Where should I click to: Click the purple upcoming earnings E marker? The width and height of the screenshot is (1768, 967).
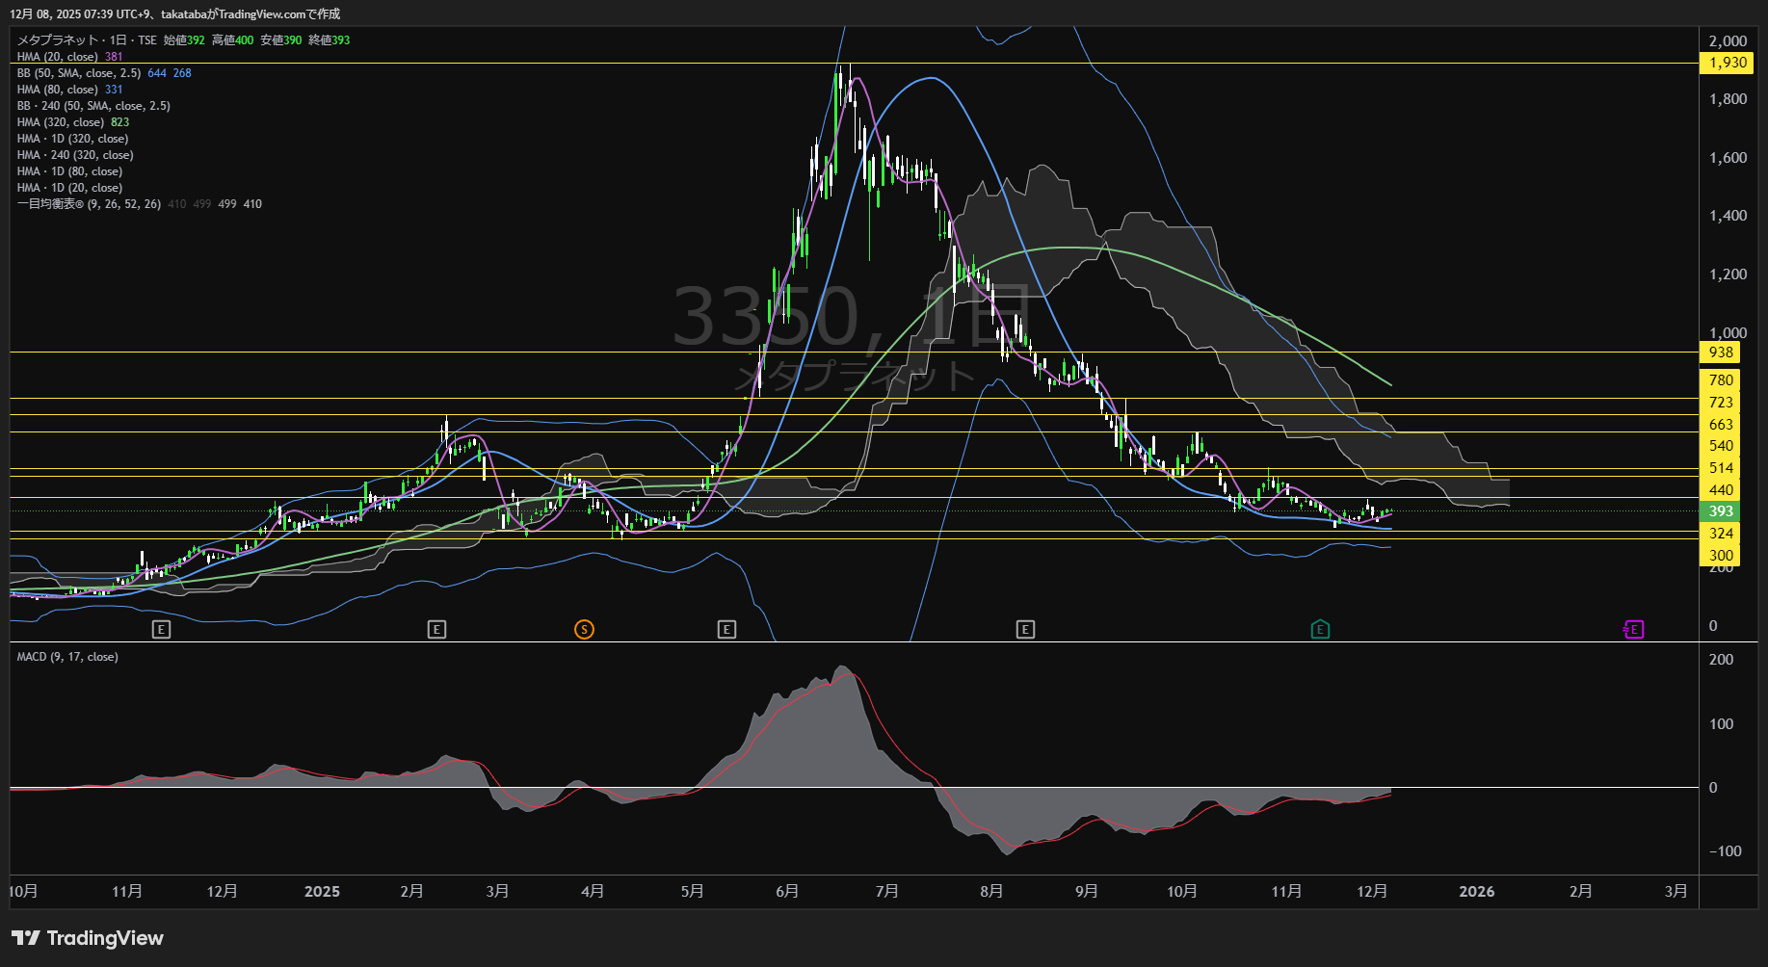[x=1633, y=630]
